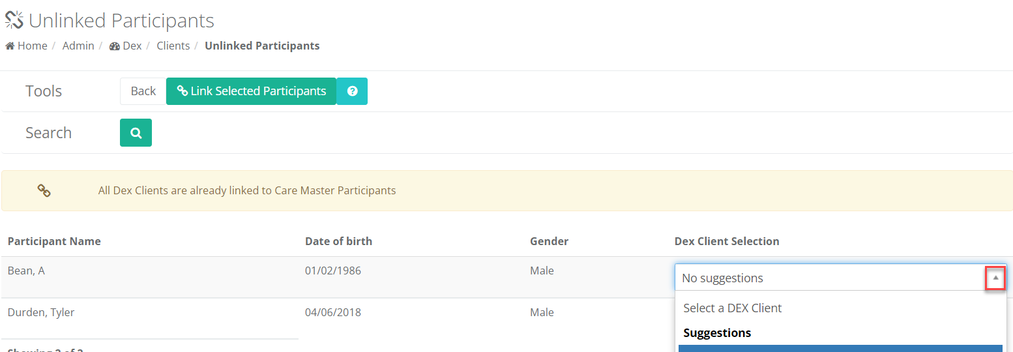
Task: Navigate to Dex breadcrumb link
Action: pyautogui.click(x=132, y=46)
